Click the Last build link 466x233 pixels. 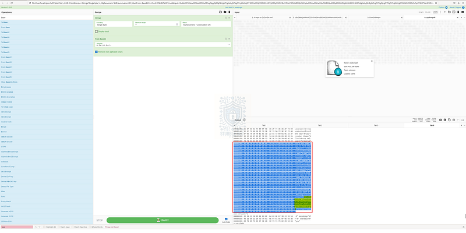point(234,7)
